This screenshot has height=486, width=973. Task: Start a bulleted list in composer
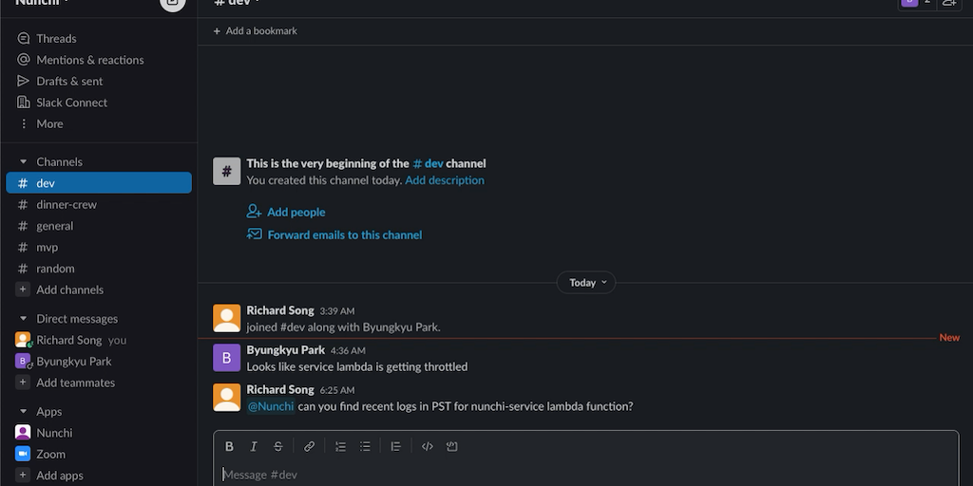[x=365, y=446]
